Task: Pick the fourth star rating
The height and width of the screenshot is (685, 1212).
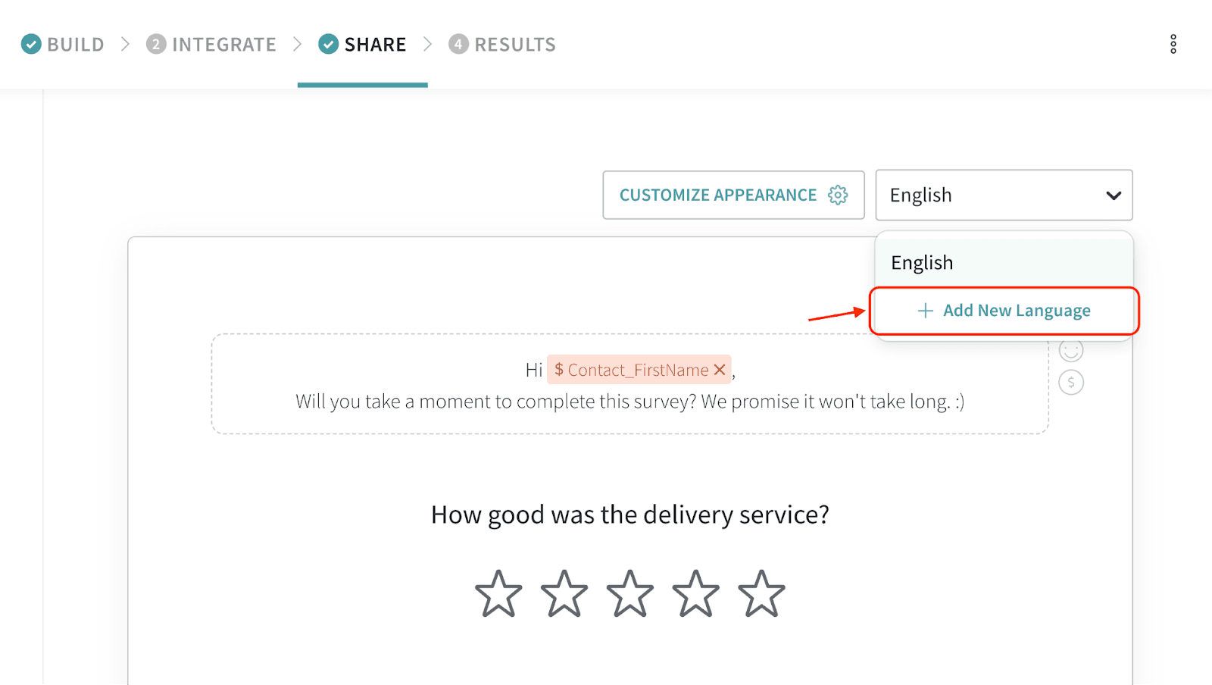Action: pyautogui.click(x=695, y=593)
